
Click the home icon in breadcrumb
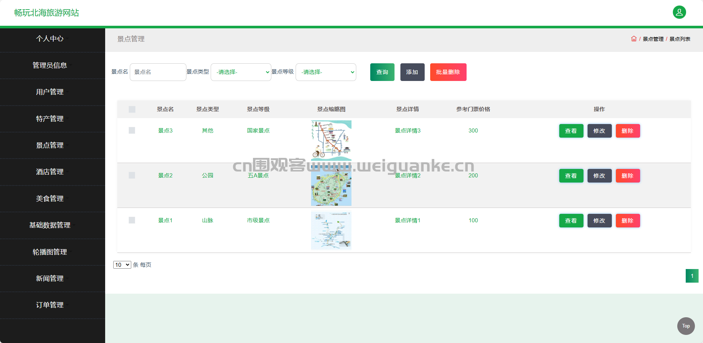coord(634,39)
